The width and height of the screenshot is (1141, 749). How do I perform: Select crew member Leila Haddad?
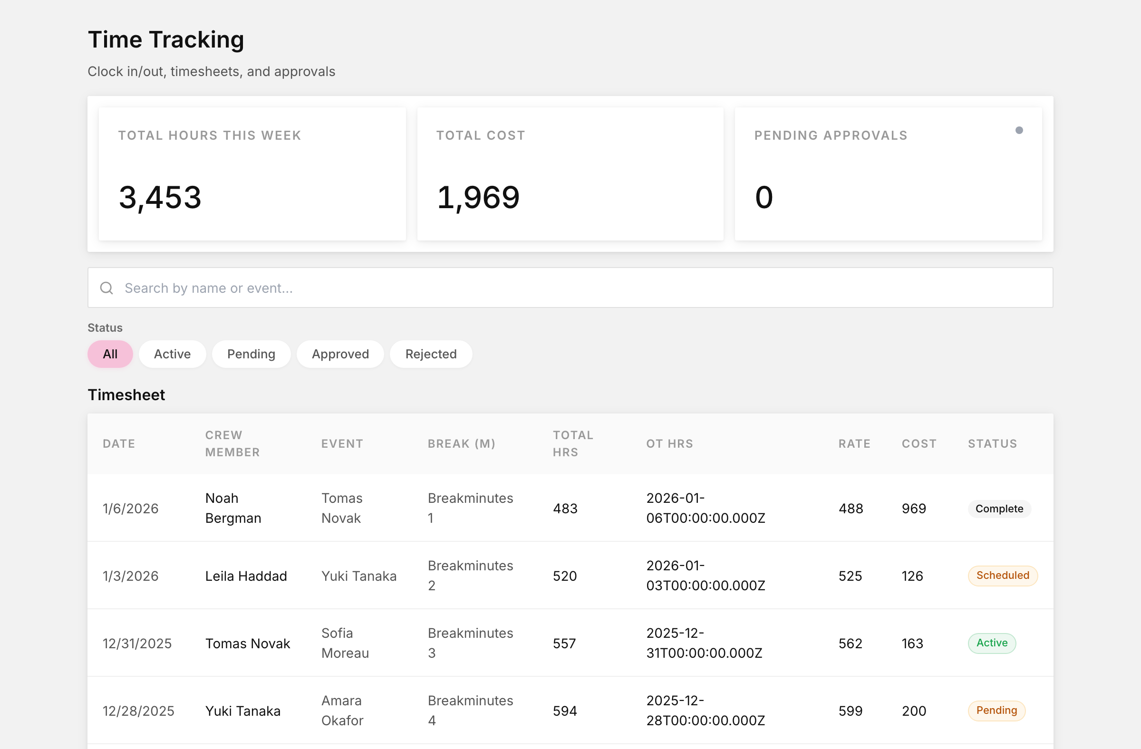click(246, 576)
